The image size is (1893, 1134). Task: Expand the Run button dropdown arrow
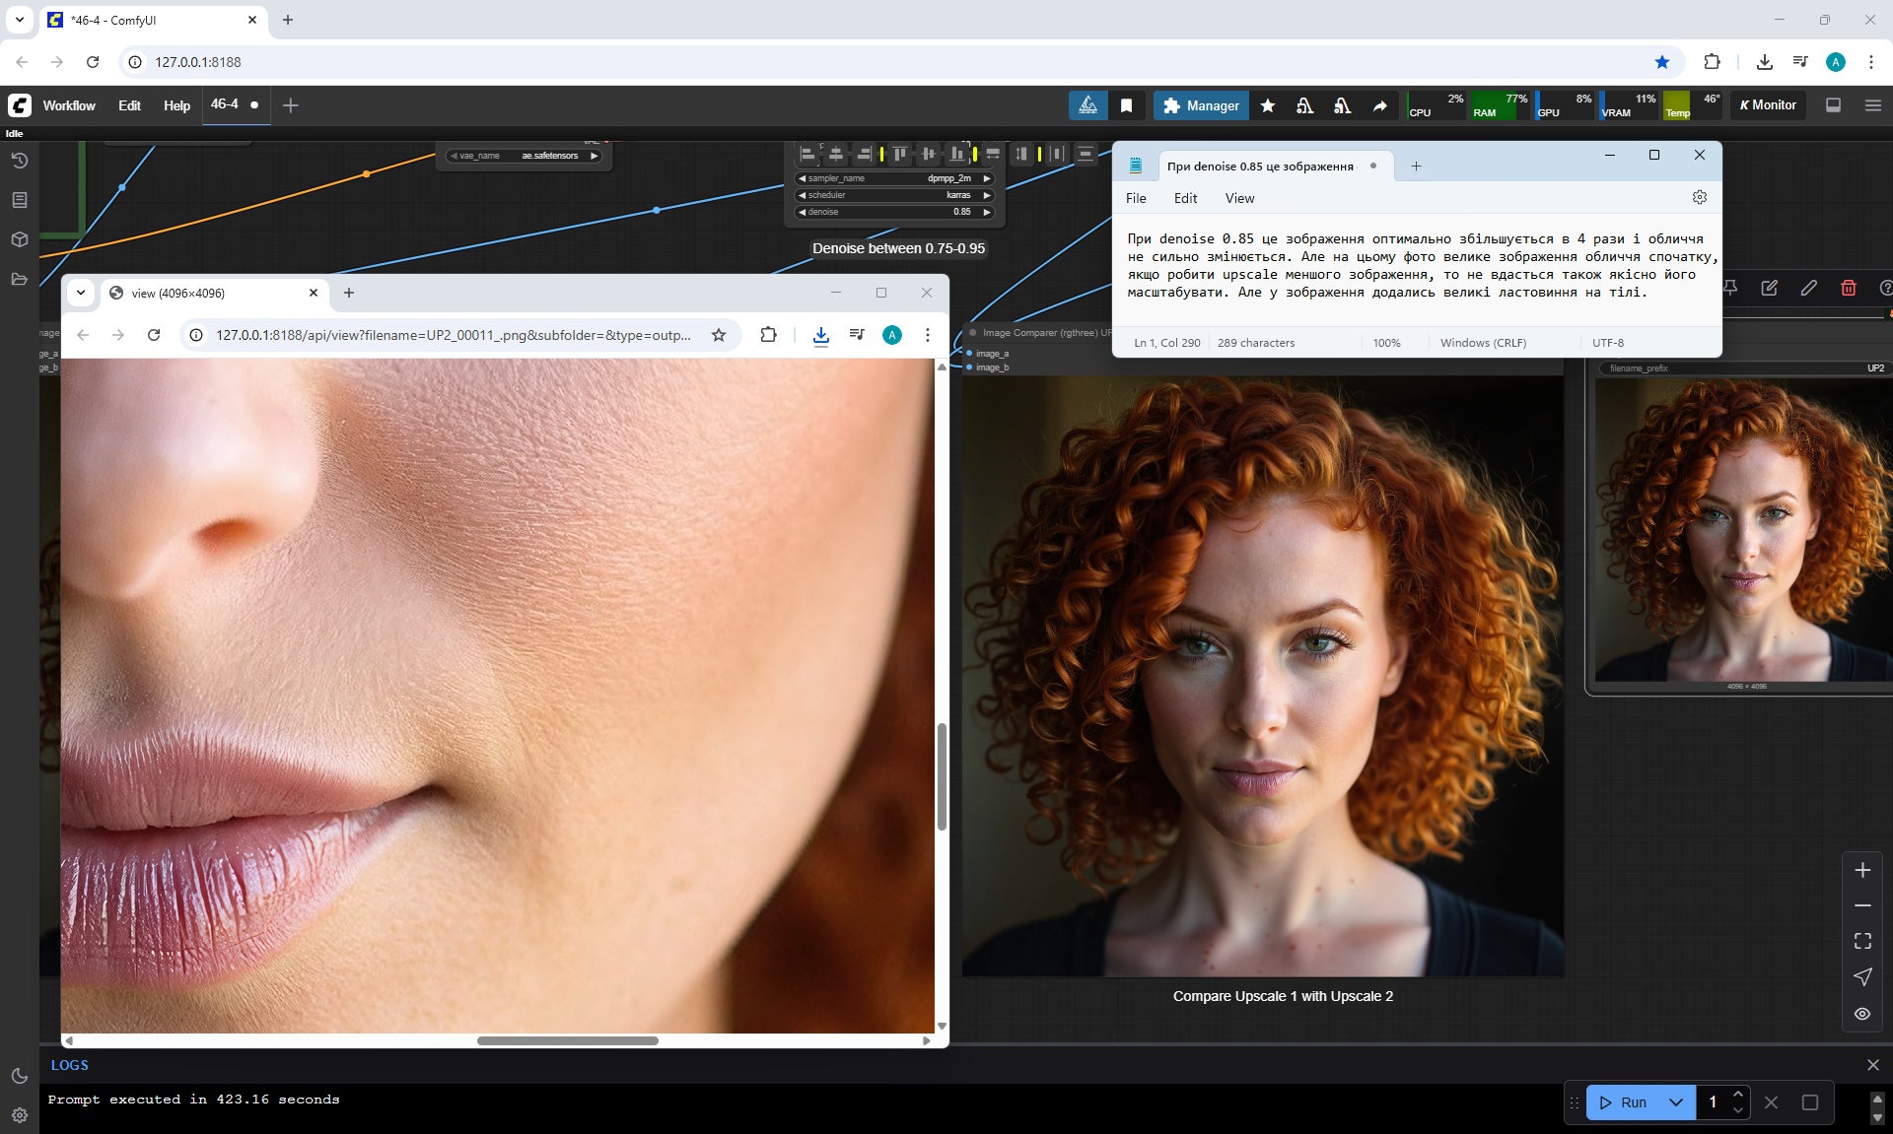click(1675, 1102)
